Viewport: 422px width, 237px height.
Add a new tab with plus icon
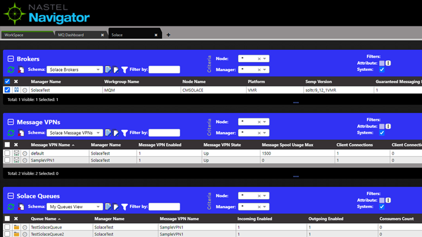(168, 35)
